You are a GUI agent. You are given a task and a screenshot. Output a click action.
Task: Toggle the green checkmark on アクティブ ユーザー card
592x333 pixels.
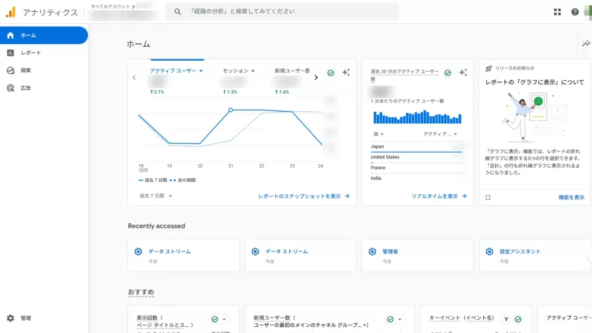[x=329, y=73]
